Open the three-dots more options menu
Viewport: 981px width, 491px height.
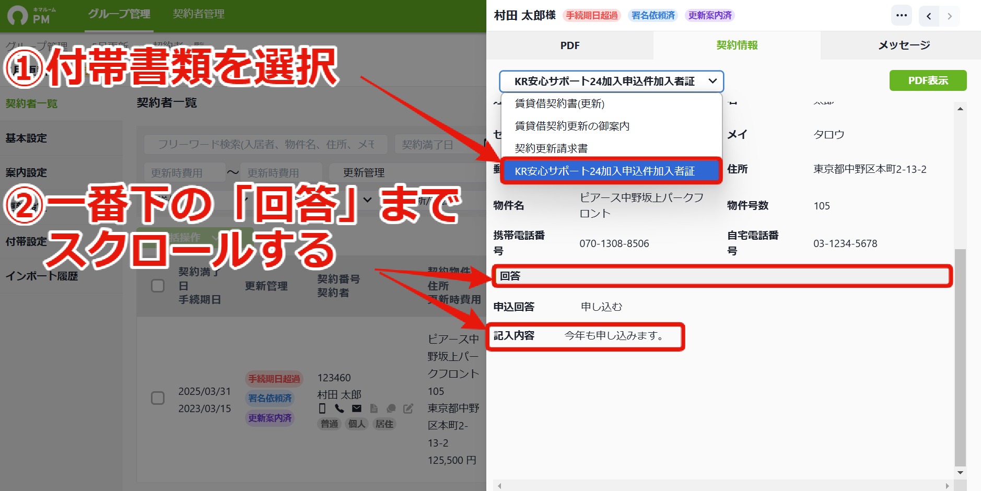point(902,16)
